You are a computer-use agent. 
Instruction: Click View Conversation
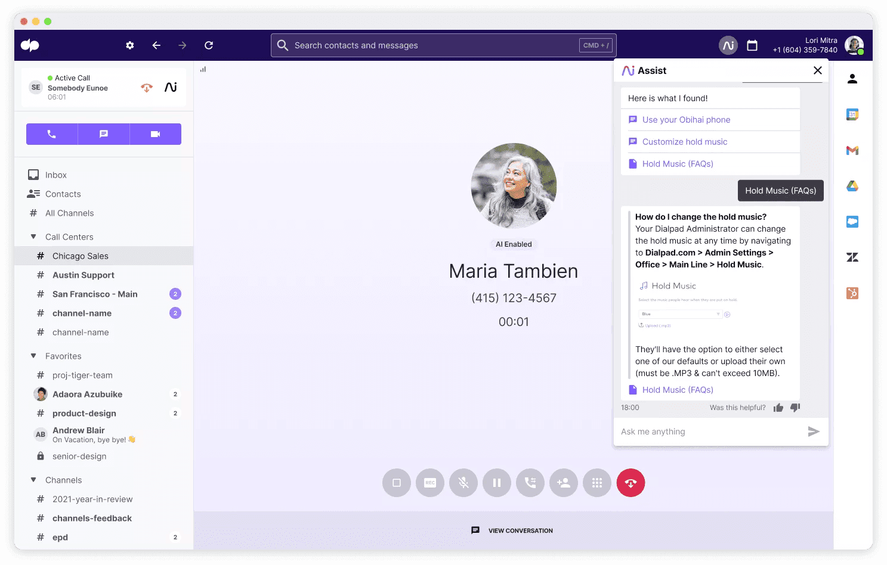click(512, 530)
